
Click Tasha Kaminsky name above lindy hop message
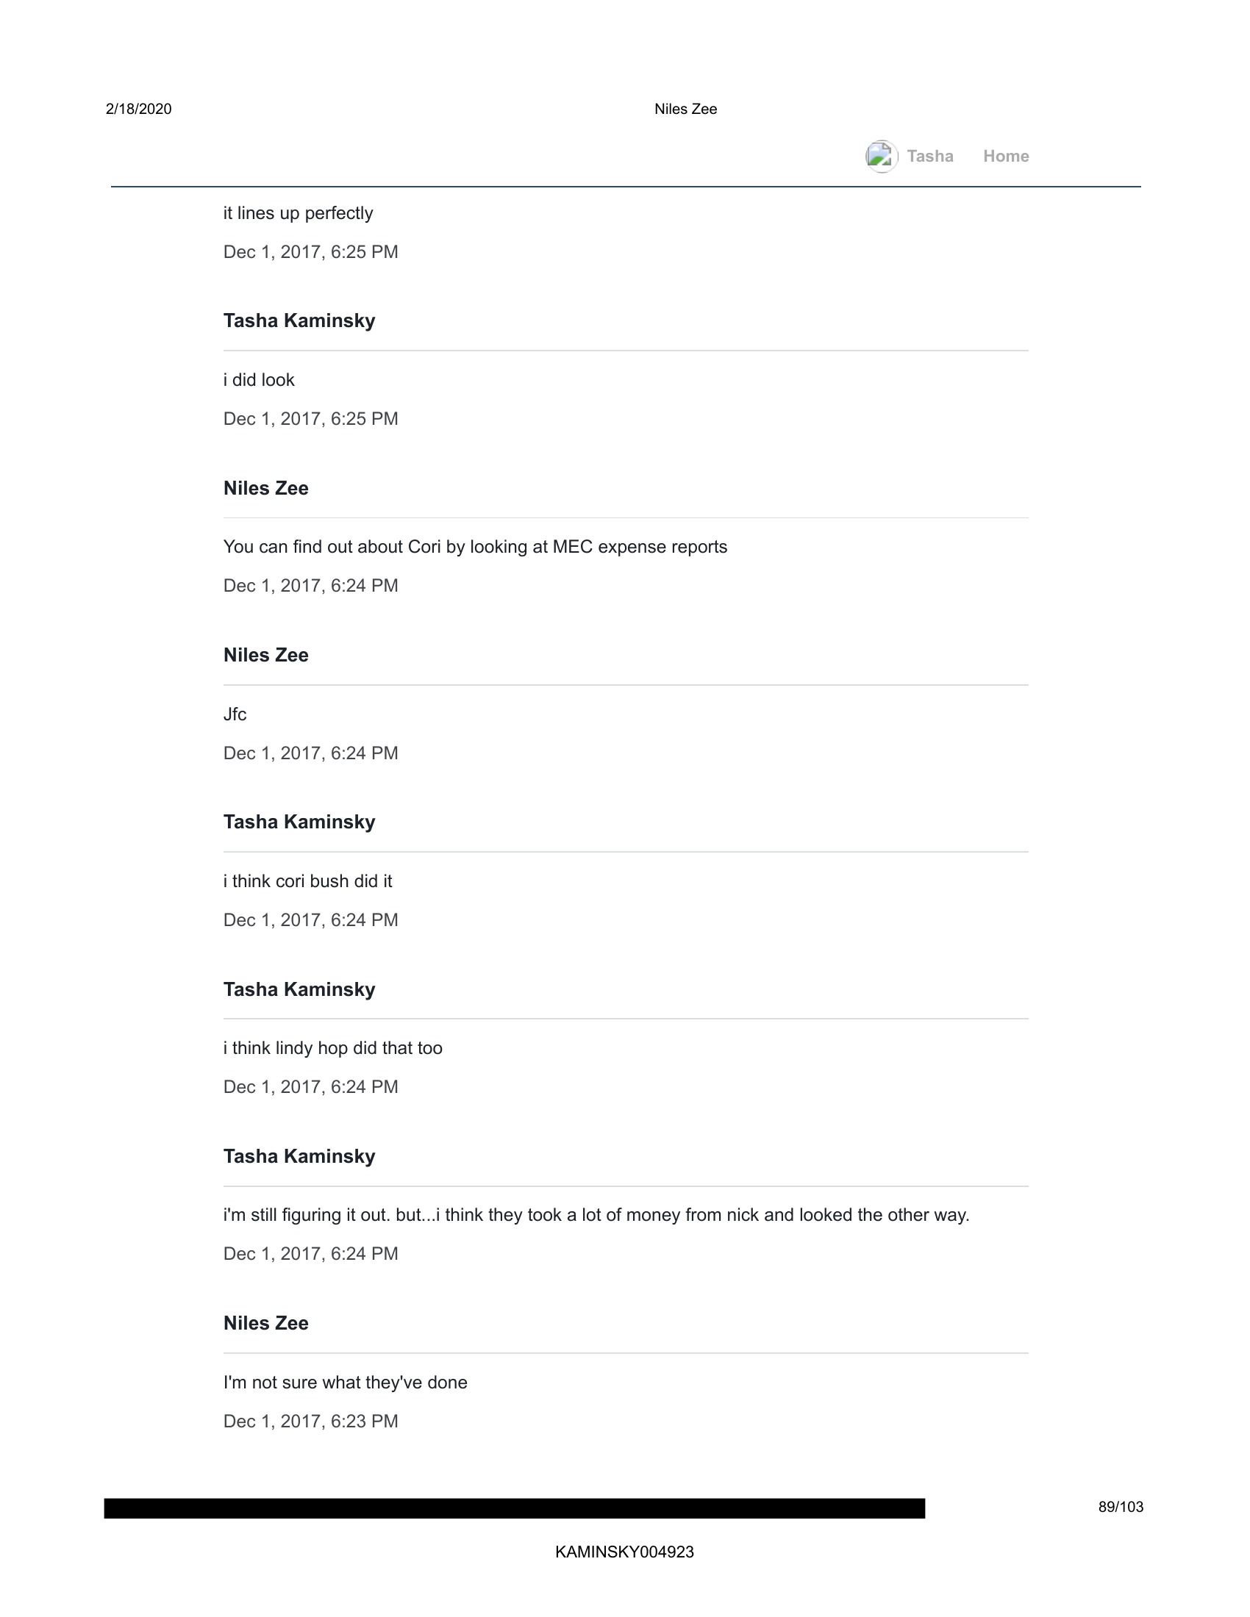299,989
